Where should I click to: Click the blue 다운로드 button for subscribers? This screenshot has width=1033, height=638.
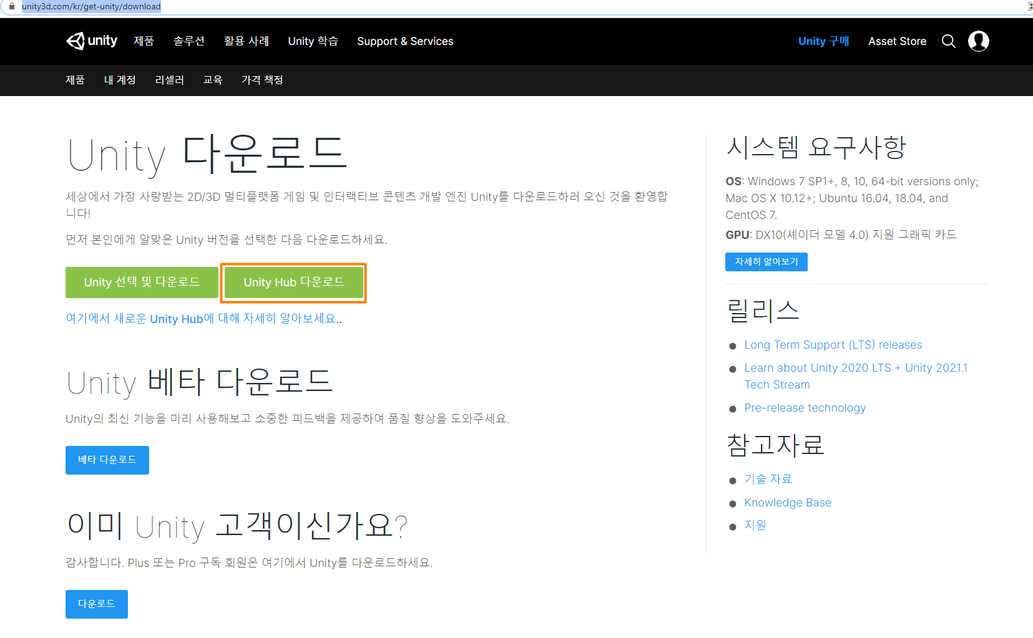[97, 604]
